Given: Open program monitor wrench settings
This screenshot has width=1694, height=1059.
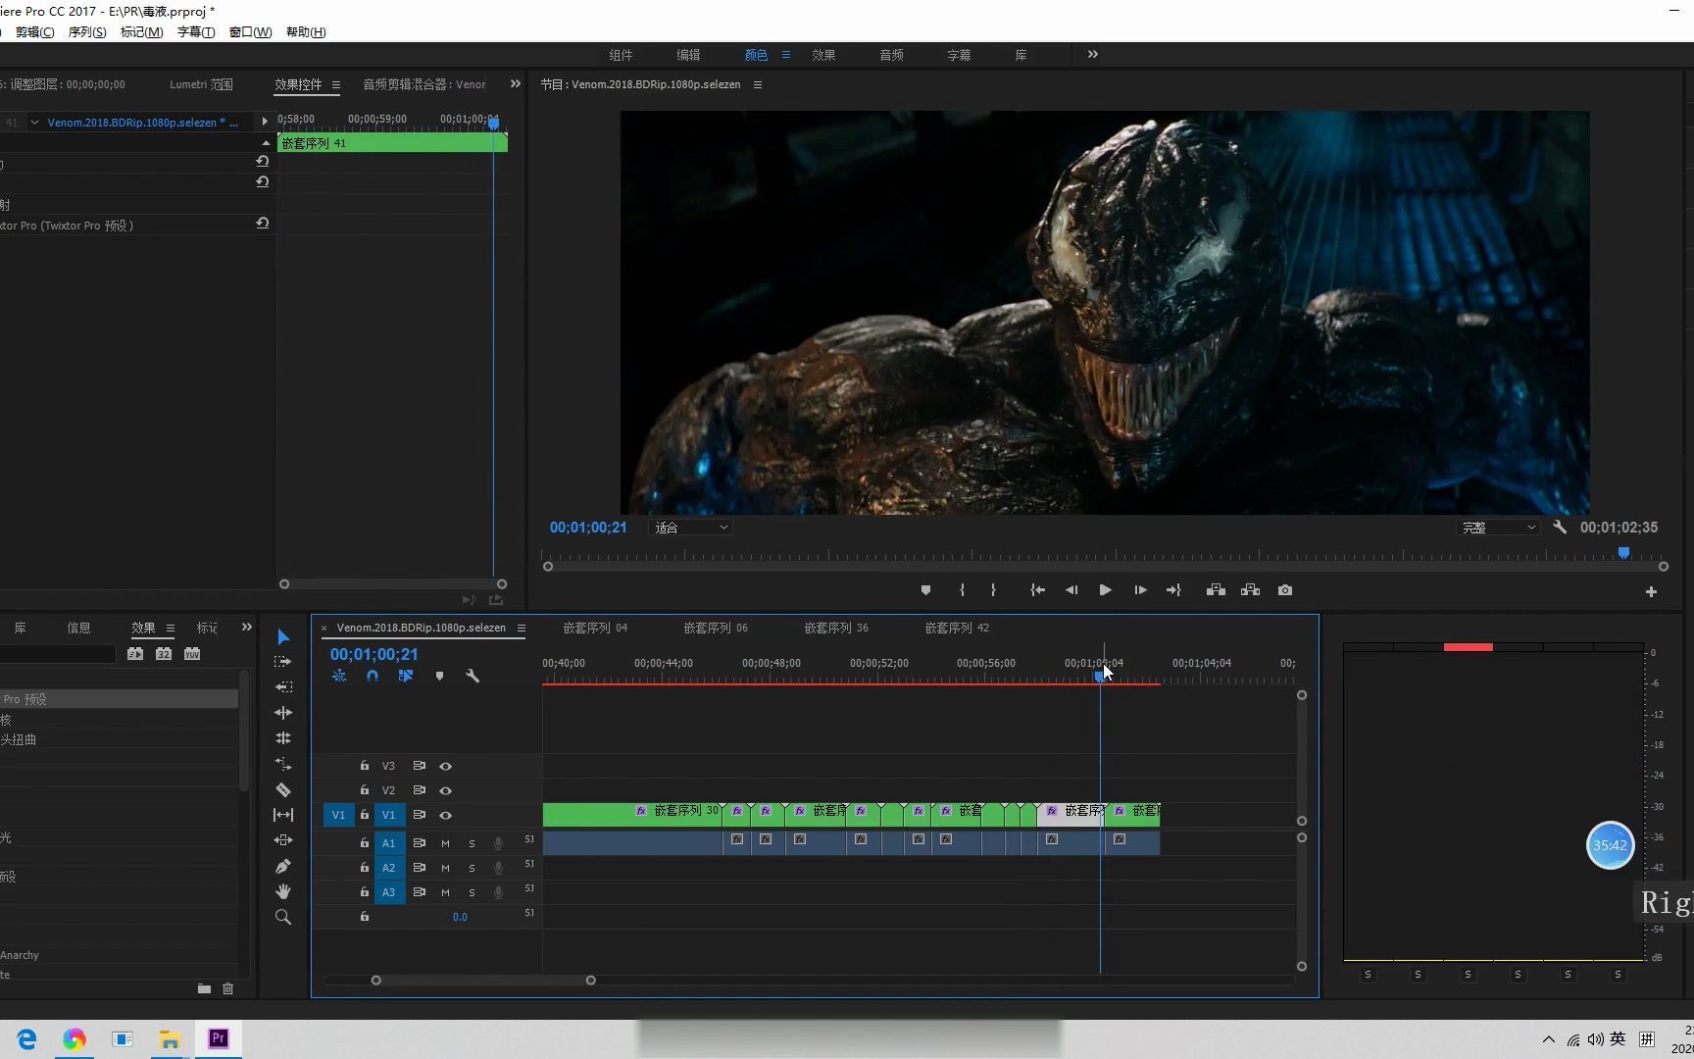Looking at the screenshot, I should (x=1560, y=528).
